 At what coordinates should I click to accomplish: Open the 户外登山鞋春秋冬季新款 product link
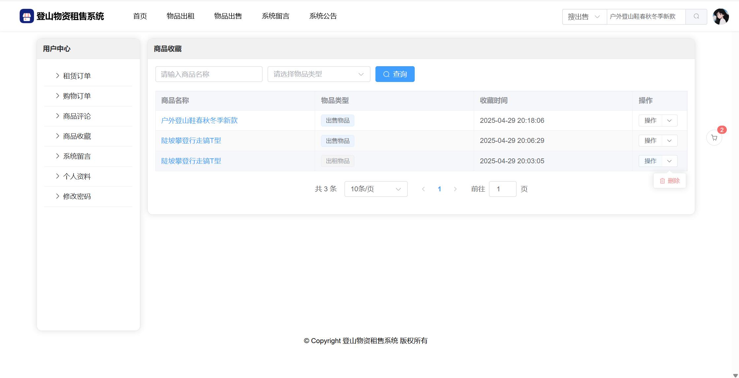tap(199, 121)
